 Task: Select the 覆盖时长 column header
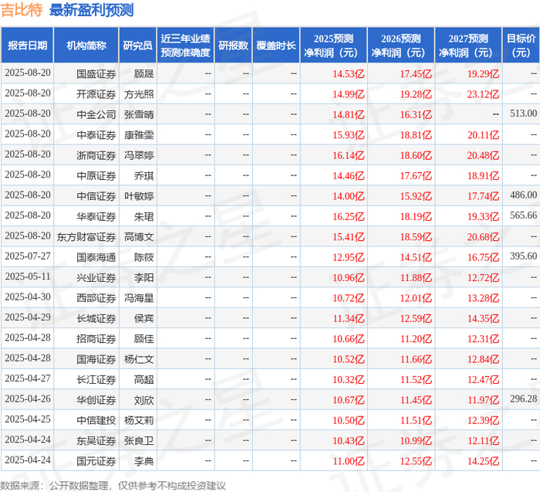tap(276, 46)
